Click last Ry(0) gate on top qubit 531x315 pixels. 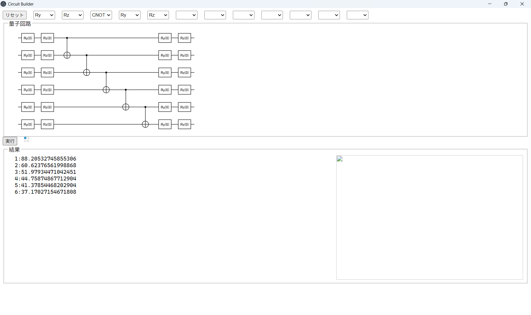click(165, 38)
